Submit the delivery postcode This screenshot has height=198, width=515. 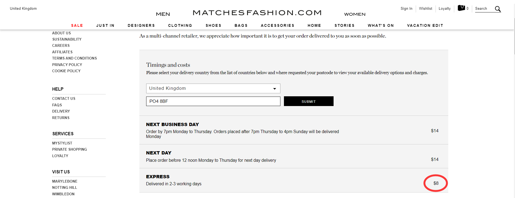[x=309, y=101]
